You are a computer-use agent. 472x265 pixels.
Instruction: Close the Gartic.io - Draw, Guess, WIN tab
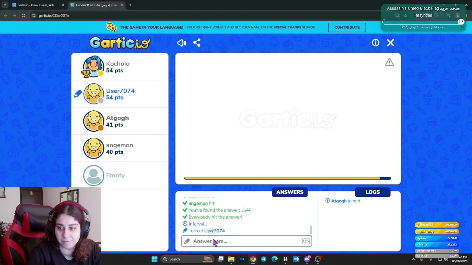(63, 5)
